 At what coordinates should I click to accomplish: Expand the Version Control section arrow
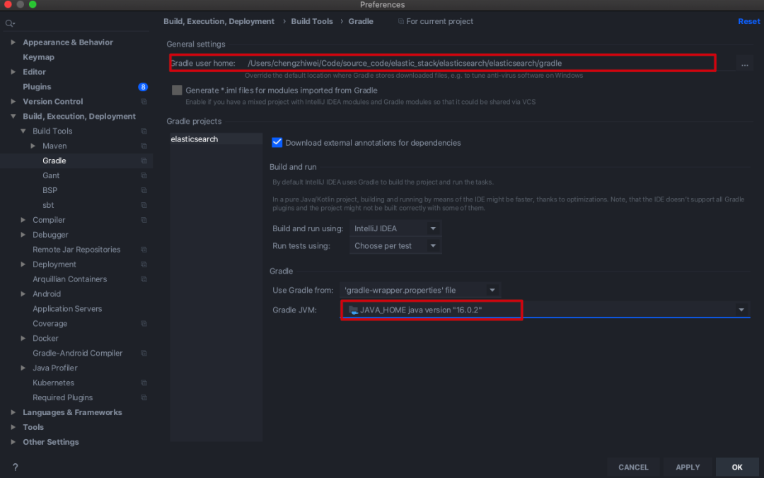point(13,101)
